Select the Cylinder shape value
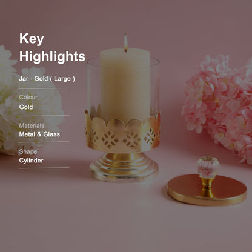 click(x=31, y=161)
